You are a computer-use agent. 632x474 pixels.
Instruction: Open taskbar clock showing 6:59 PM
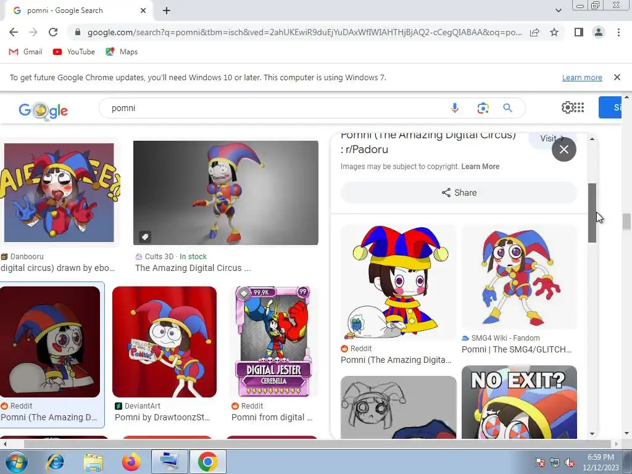(x=601, y=462)
